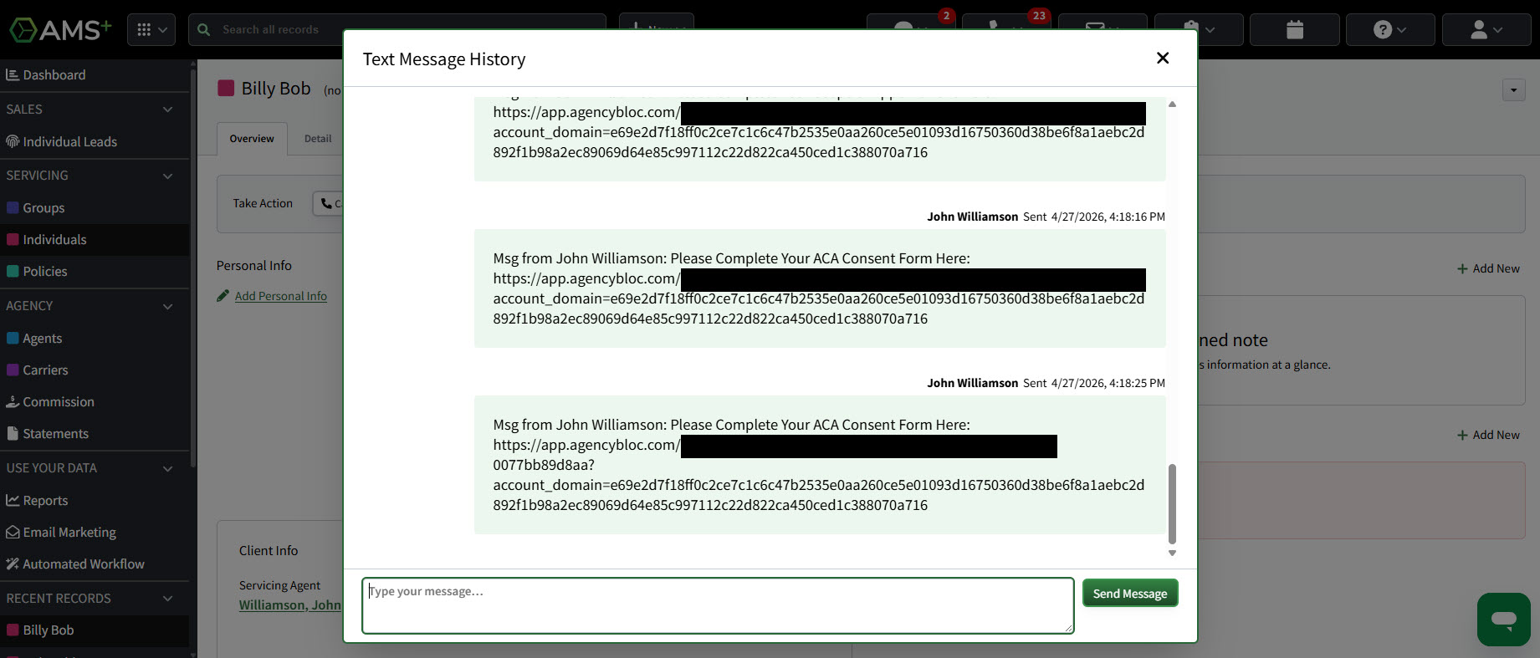Click the sidebar scrollbar

pos(193,268)
